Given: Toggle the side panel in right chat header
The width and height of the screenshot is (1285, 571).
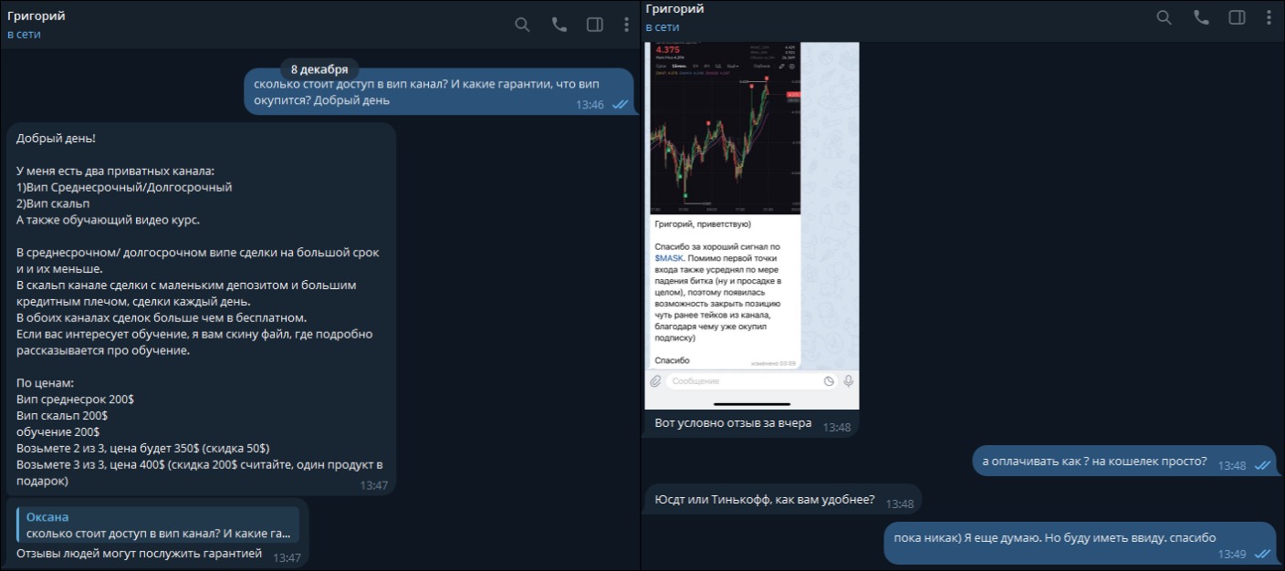Looking at the screenshot, I should point(1238,17).
